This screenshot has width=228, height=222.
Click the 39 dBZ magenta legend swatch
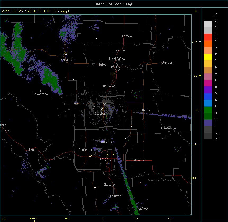click(x=208, y=83)
